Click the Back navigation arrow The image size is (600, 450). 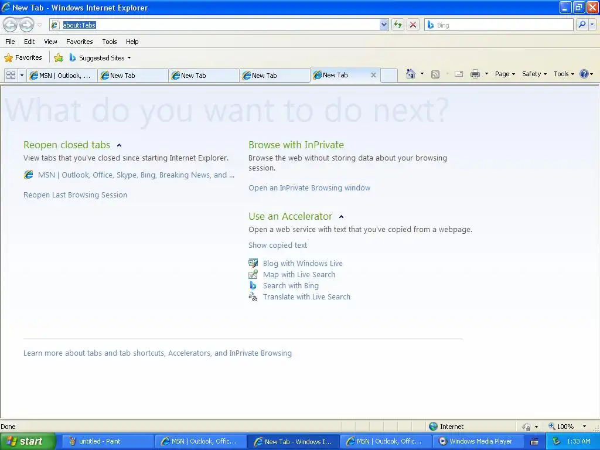10,25
